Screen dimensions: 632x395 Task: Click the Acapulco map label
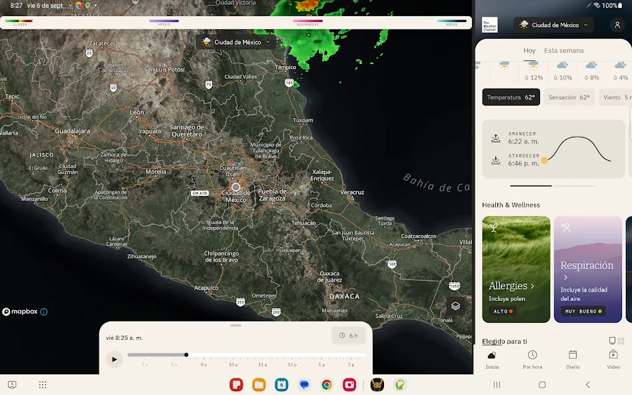(206, 288)
